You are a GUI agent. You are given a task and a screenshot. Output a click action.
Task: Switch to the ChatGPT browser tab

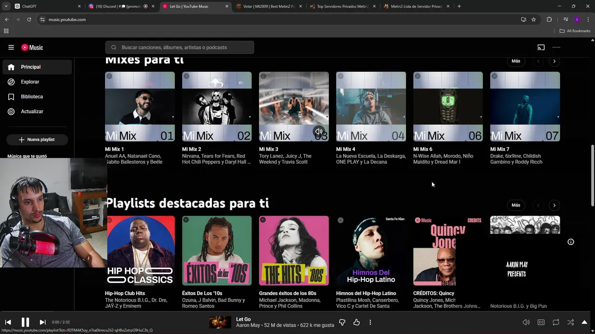tap(46, 6)
